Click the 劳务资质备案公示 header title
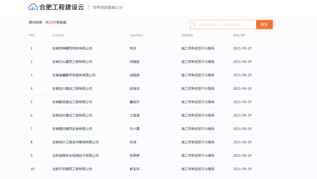 (x=108, y=7)
